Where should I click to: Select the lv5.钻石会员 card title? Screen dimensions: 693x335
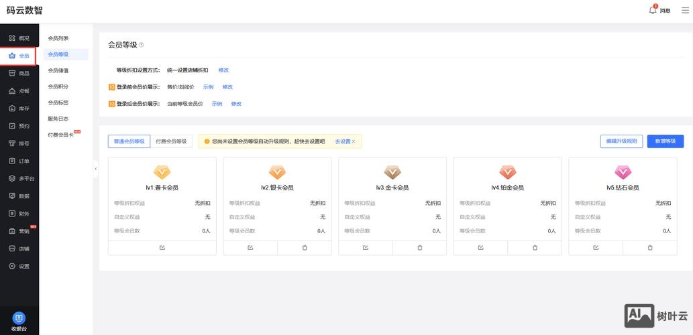(x=623, y=188)
